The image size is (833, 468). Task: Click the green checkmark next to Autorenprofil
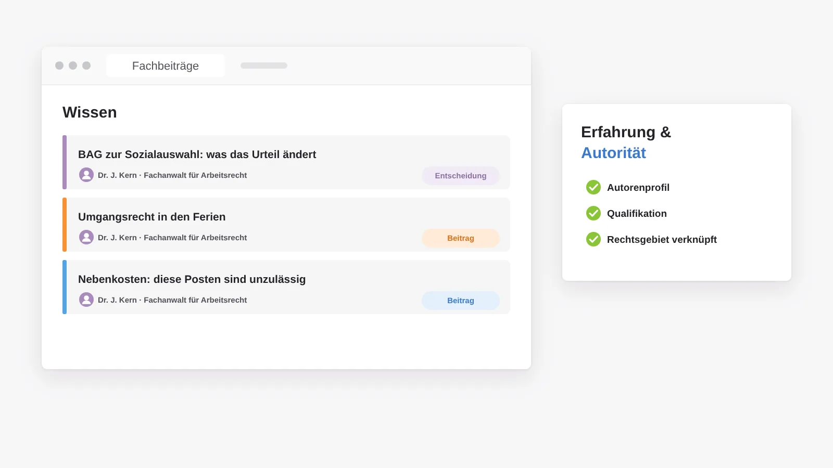pyautogui.click(x=594, y=187)
